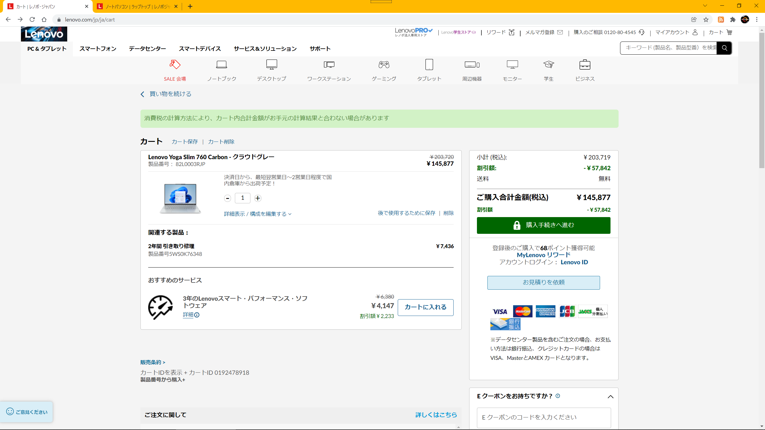Expand カートIDを表示 +
Image resolution: width=765 pixels, height=430 pixels.
[164, 373]
